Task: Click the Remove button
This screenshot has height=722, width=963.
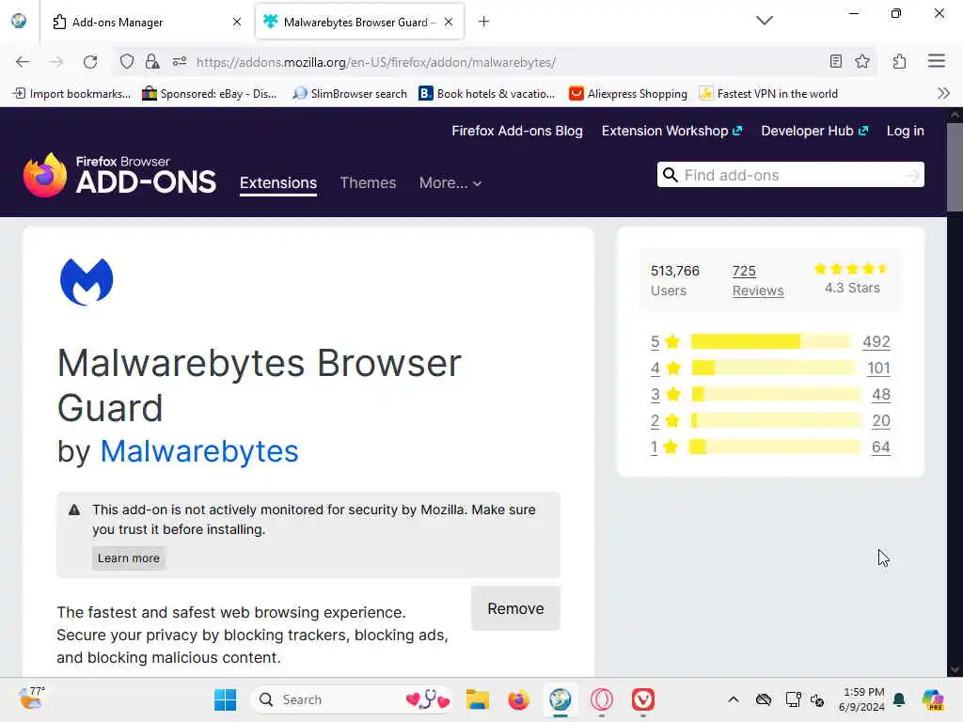Action: point(515,608)
